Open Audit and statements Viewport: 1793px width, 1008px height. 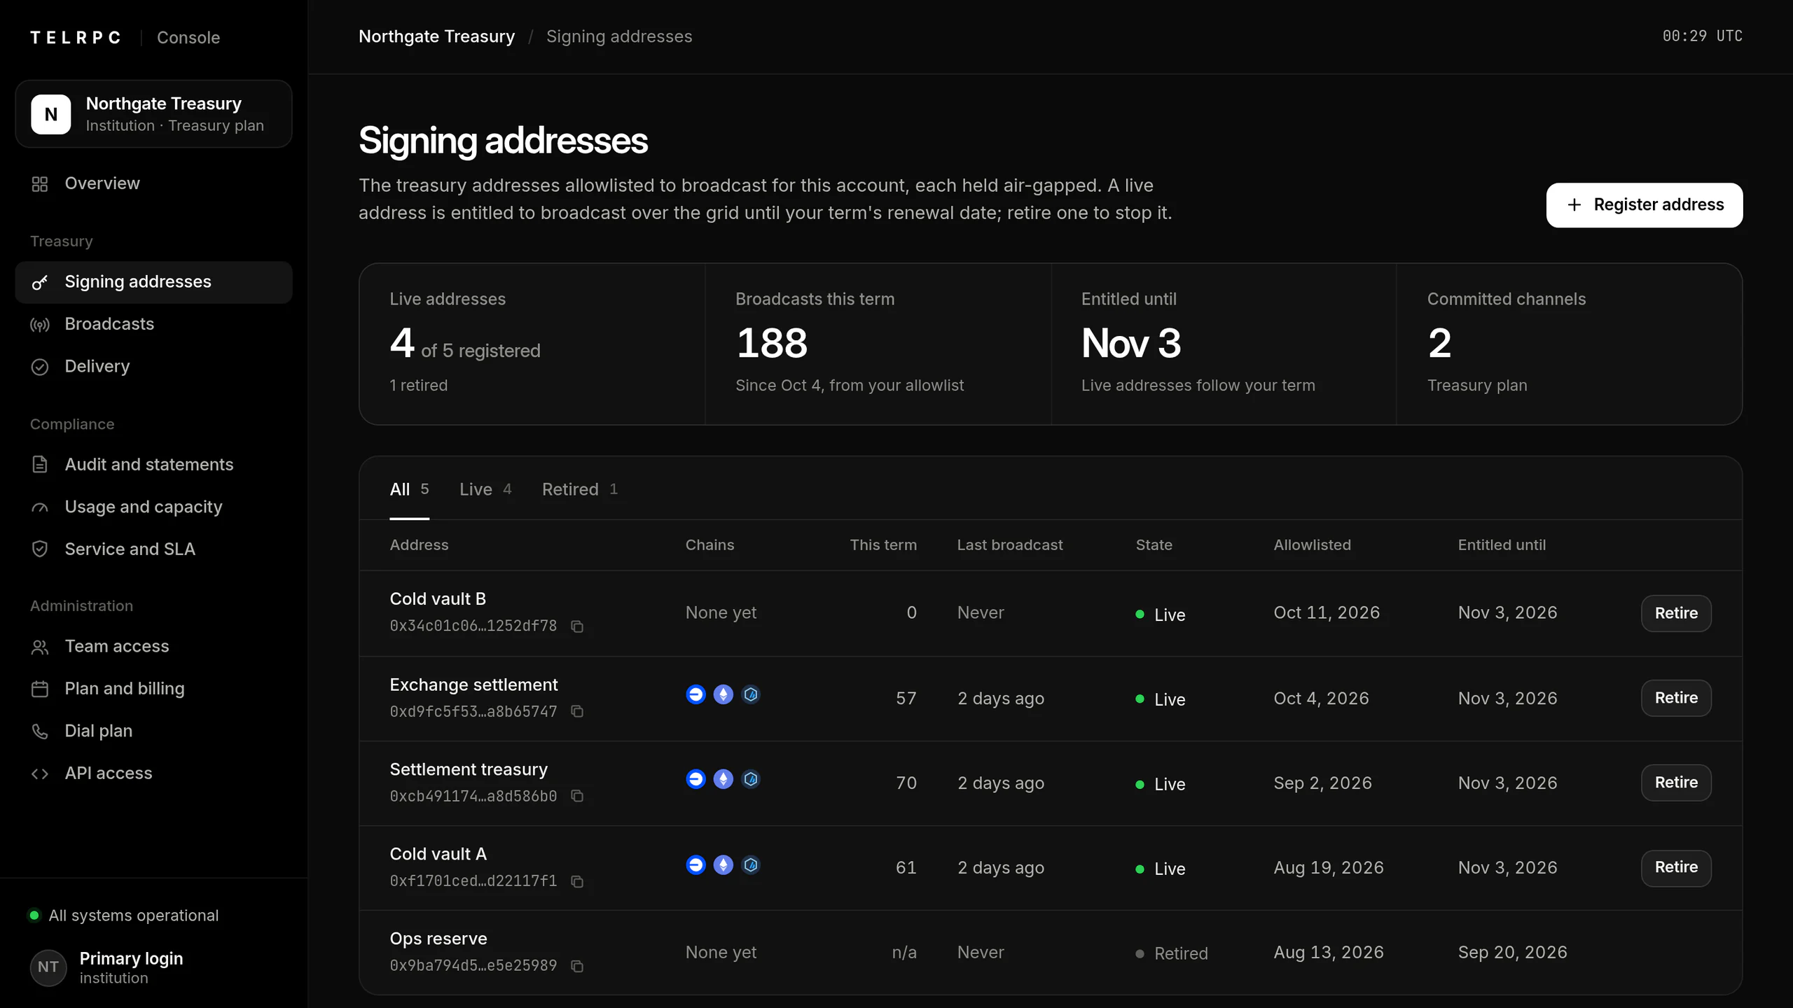pos(153,465)
